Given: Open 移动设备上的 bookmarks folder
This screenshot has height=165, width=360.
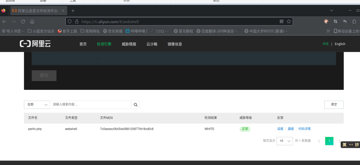Looking at the screenshot, I should [x=347, y=31].
